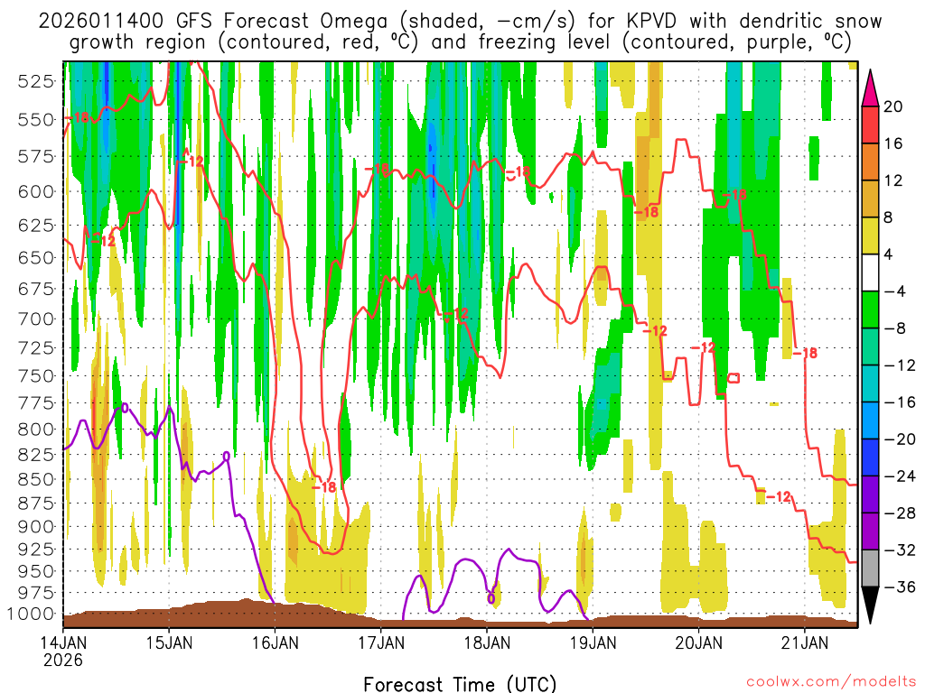Click the '-36' colorbar value label

(901, 587)
